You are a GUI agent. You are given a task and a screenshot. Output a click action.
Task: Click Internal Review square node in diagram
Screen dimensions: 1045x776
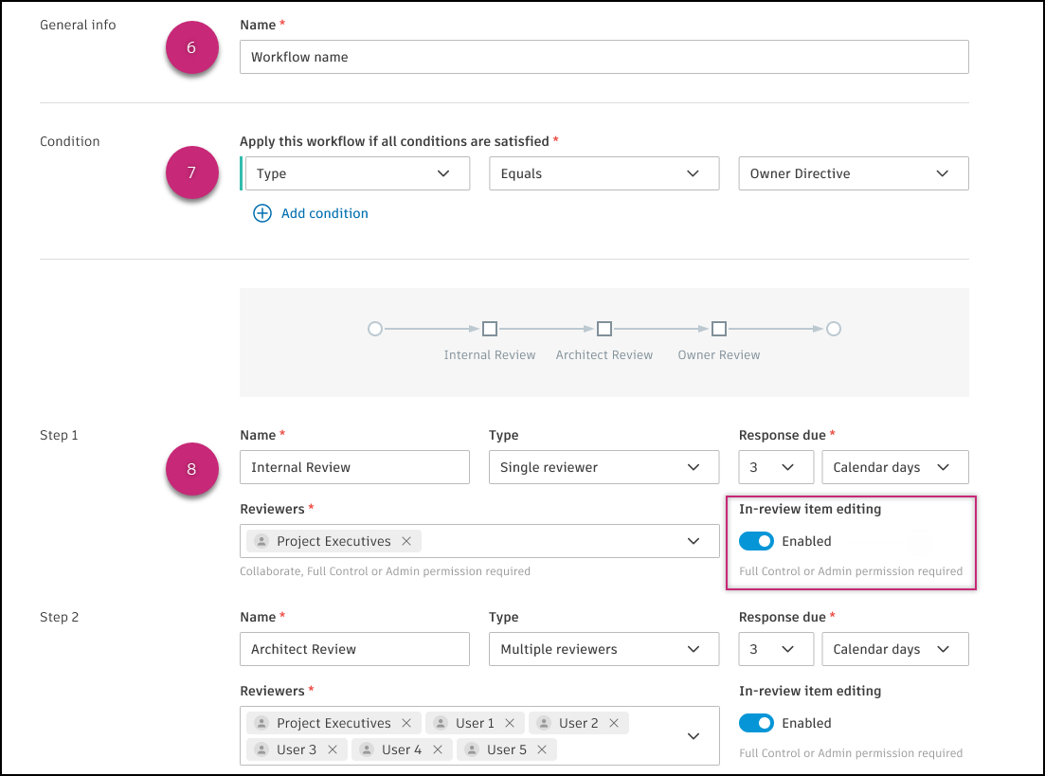click(x=490, y=329)
